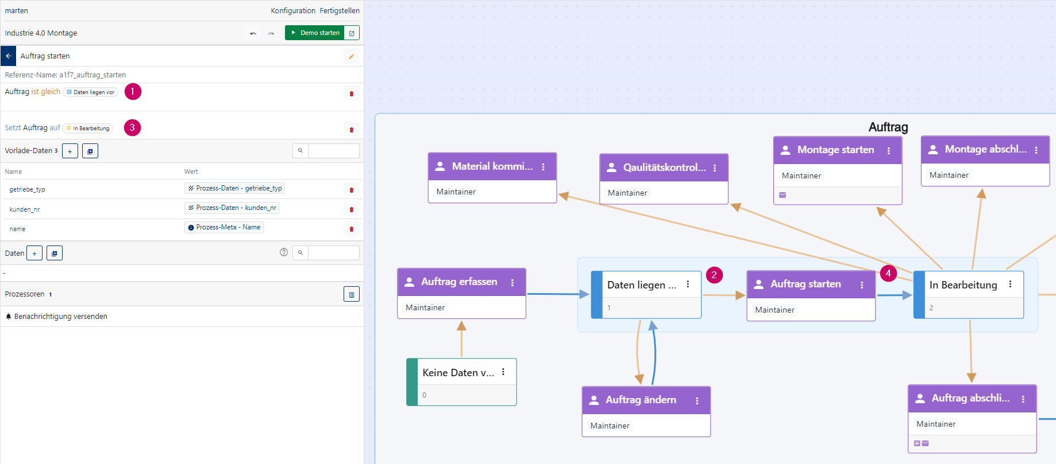
Task: Open the Auftrag abschli... node options menu
Action: pos(1023,399)
